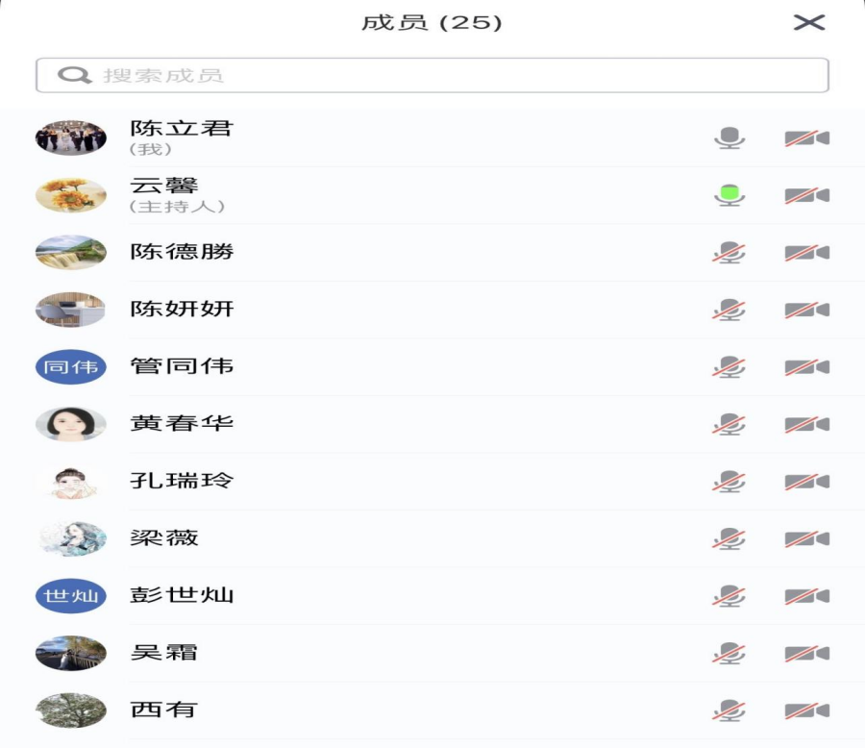Select member name 陈德勝
Viewport: 865px width, 748px height.
tap(182, 252)
